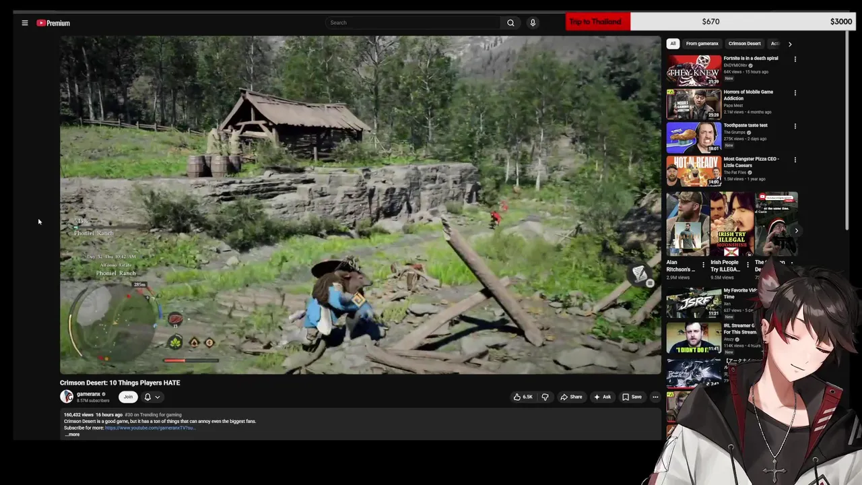Image resolution: width=862 pixels, height=485 pixels.
Task: Open the I DIDN'T DO IT streamer thumbnail
Action: 694,338
